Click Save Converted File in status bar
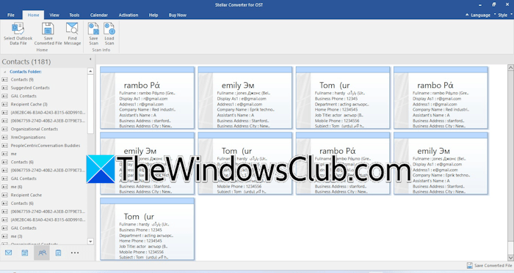 pyautogui.click(x=490, y=266)
